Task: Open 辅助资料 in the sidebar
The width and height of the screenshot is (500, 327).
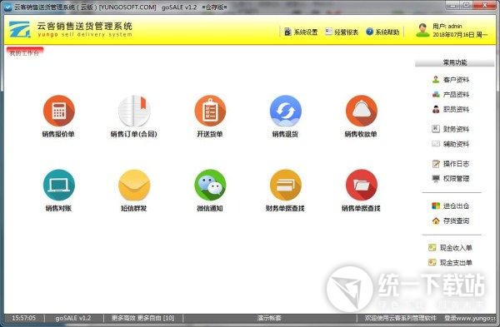Action: click(450, 144)
